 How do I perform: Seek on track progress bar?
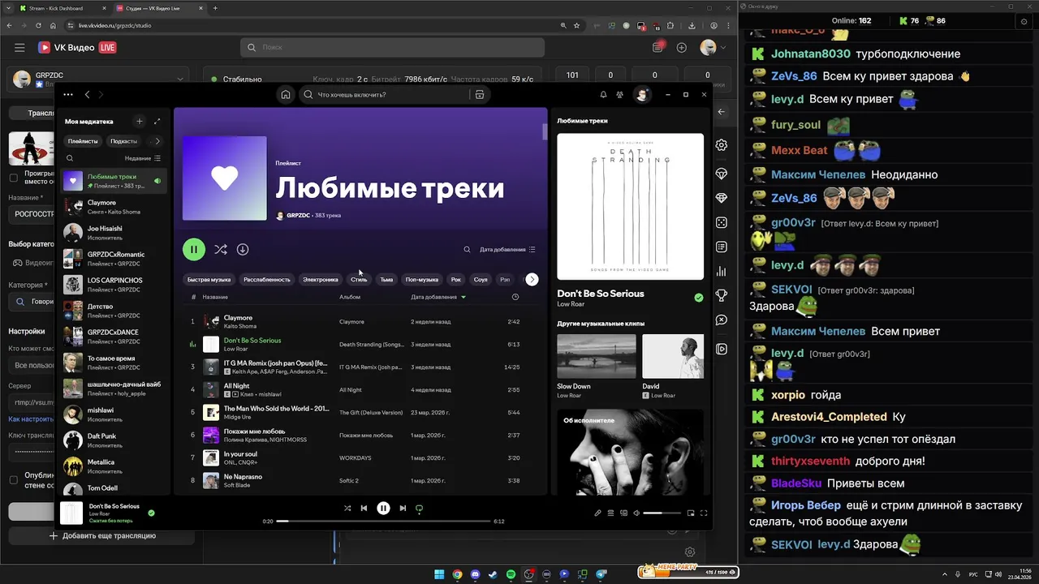click(383, 522)
